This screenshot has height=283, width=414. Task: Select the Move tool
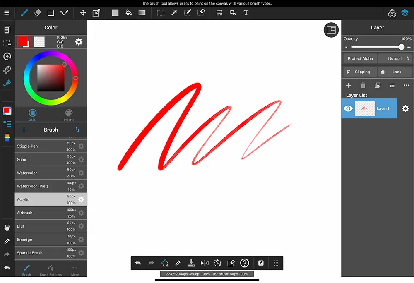83,13
